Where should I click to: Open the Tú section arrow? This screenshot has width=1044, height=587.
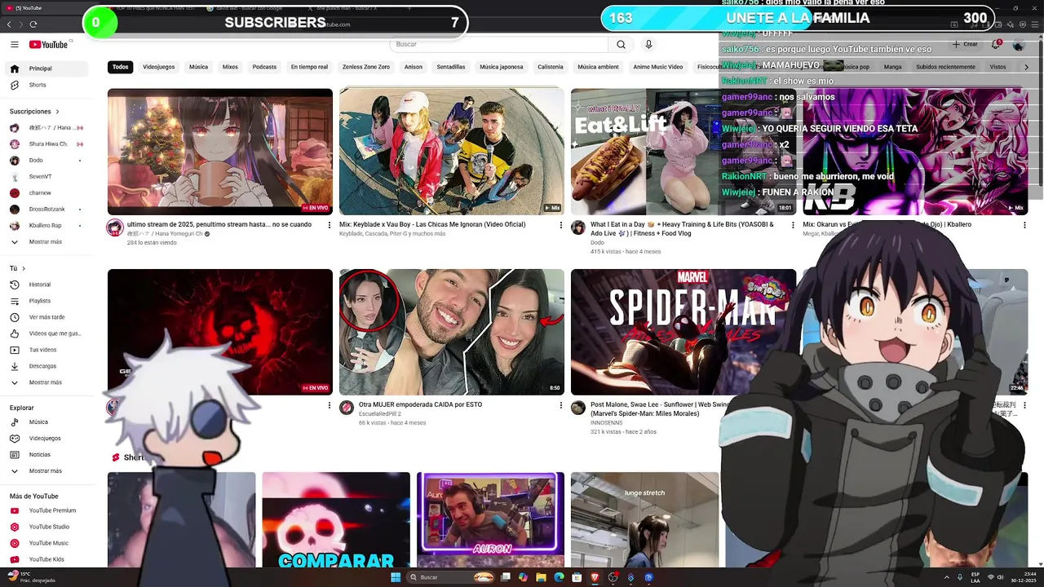tap(23, 268)
